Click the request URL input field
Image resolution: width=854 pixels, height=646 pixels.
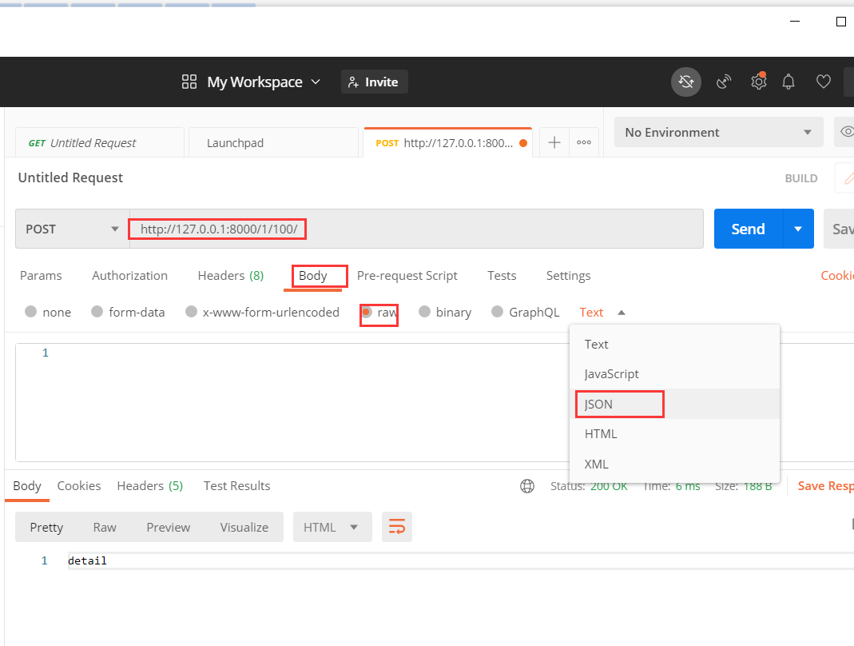point(417,229)
